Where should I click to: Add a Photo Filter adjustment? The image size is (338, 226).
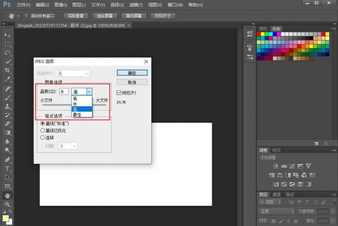coord(296,175)
